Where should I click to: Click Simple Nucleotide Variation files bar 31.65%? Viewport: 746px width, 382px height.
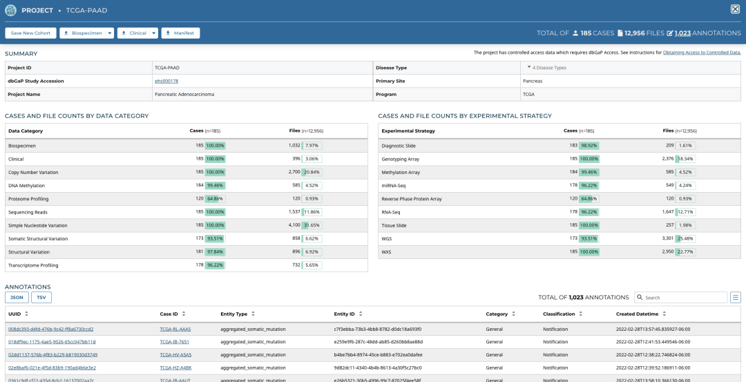point(312,225)
